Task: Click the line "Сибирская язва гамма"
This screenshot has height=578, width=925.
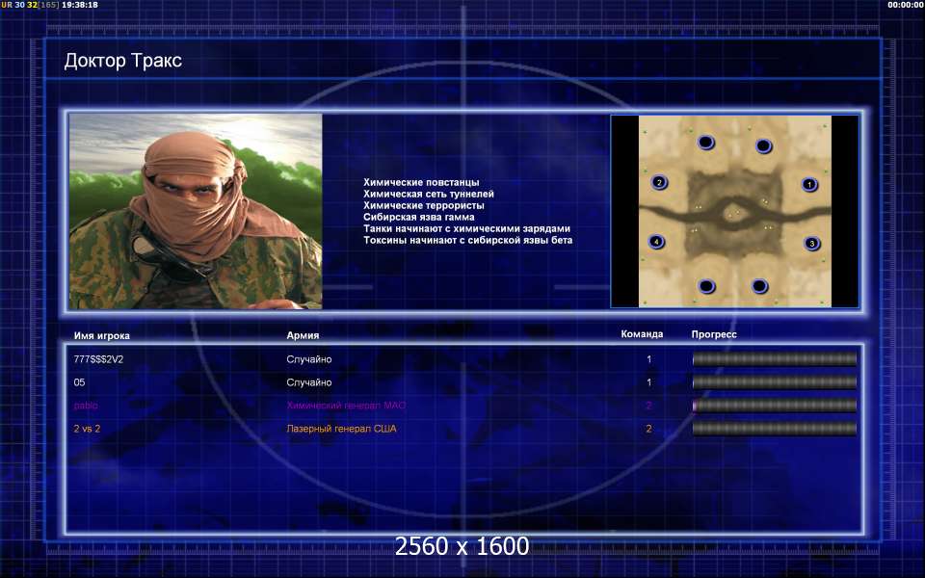Action: (x=419, y=217)
